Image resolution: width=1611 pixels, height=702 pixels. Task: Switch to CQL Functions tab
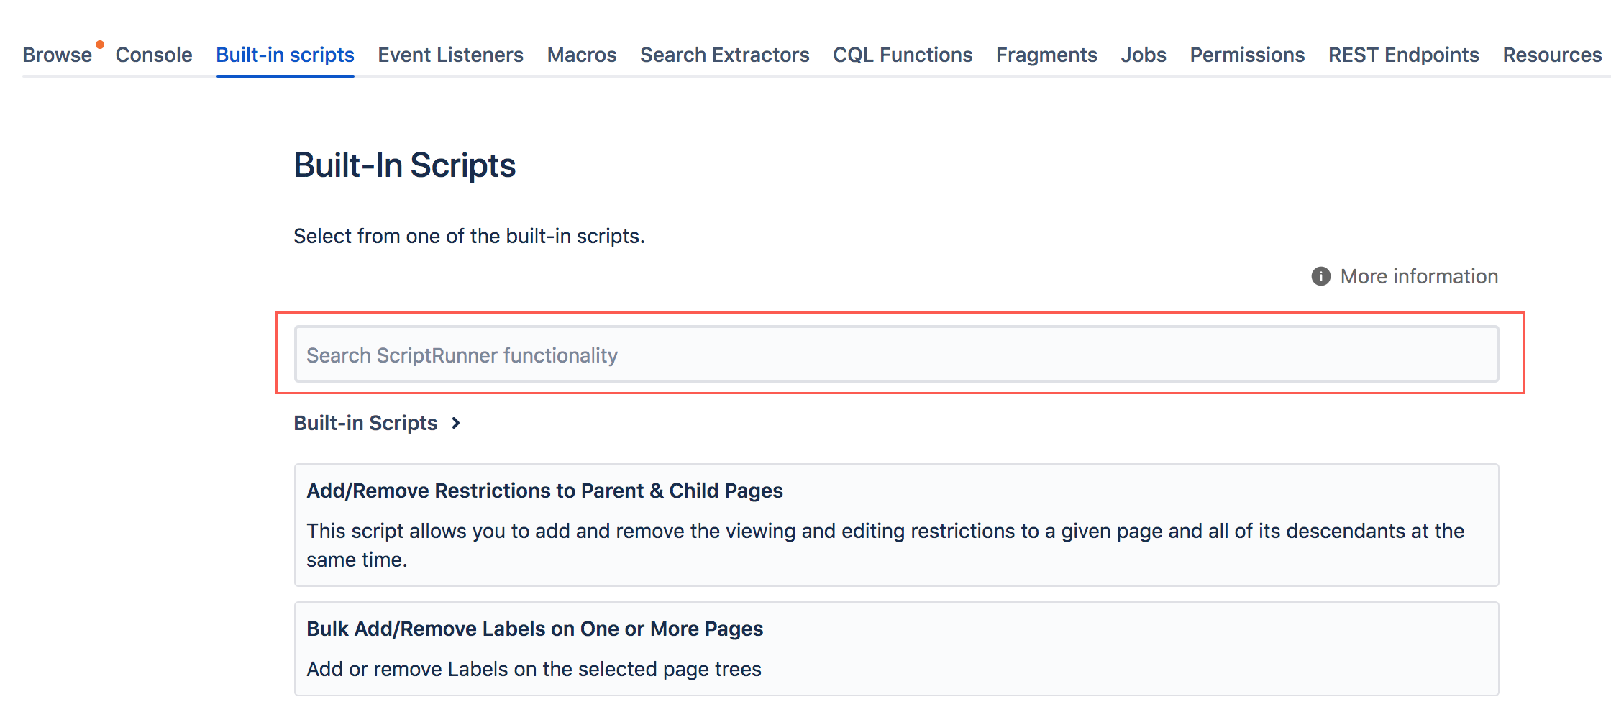(903, 55)
